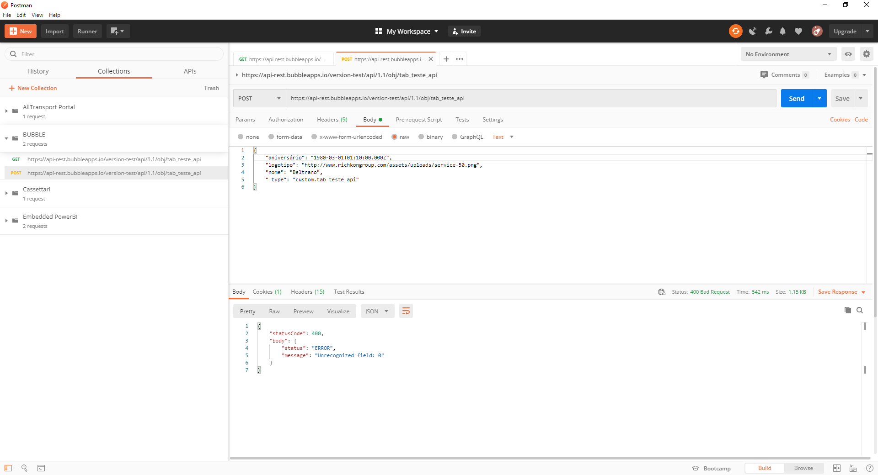Select the raw body type
Image resolution: width=878 pixels, height=475 pixels.
394,137
